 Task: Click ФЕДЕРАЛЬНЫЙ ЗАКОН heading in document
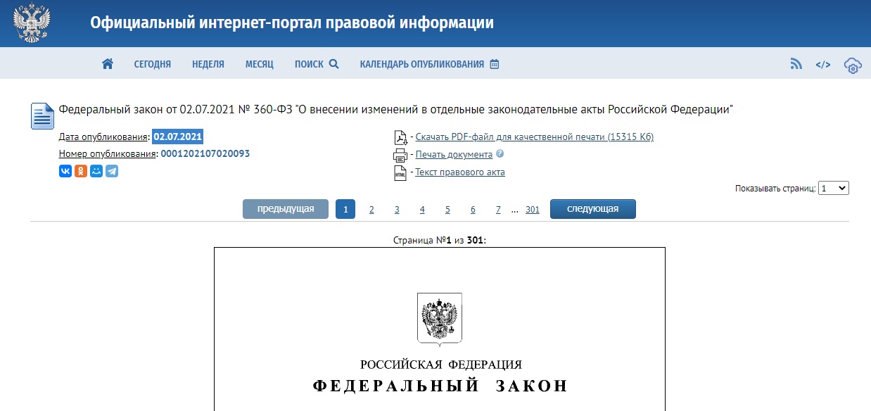[440, 386]
